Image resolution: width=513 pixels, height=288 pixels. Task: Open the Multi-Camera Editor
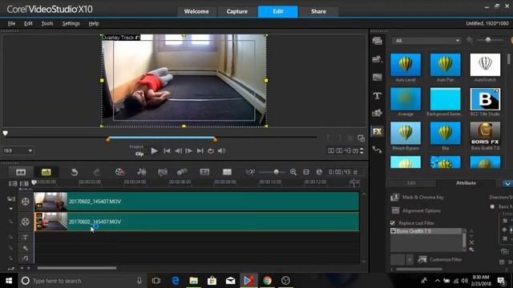227,172
